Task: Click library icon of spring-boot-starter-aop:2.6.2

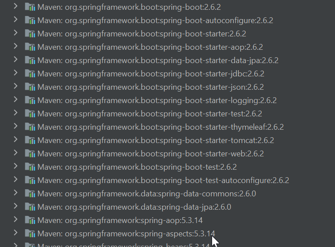Action: coord(30,47)
